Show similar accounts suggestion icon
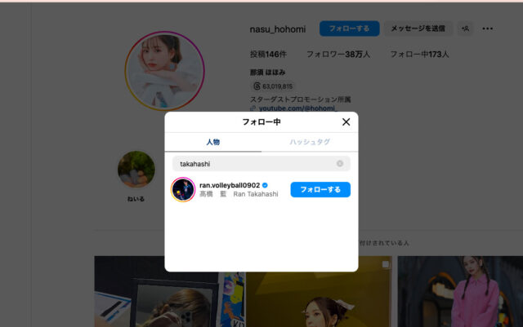 (465, 29)
